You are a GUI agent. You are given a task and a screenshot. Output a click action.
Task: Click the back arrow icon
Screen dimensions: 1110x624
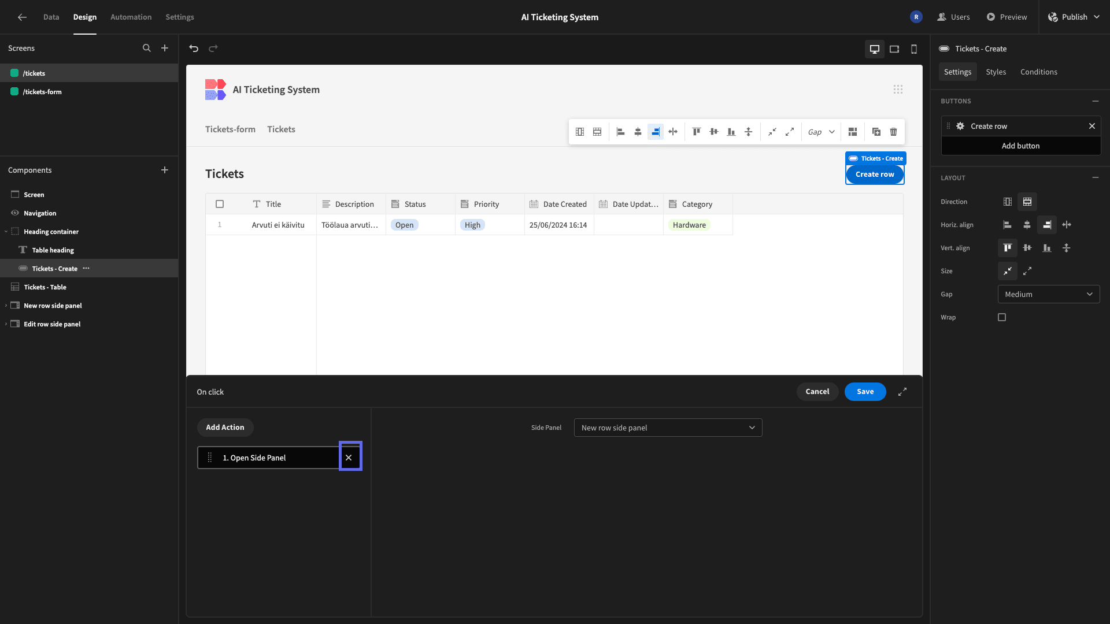click(22, 17)
